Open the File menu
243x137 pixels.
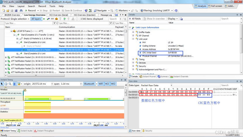(x=4, y=6)
